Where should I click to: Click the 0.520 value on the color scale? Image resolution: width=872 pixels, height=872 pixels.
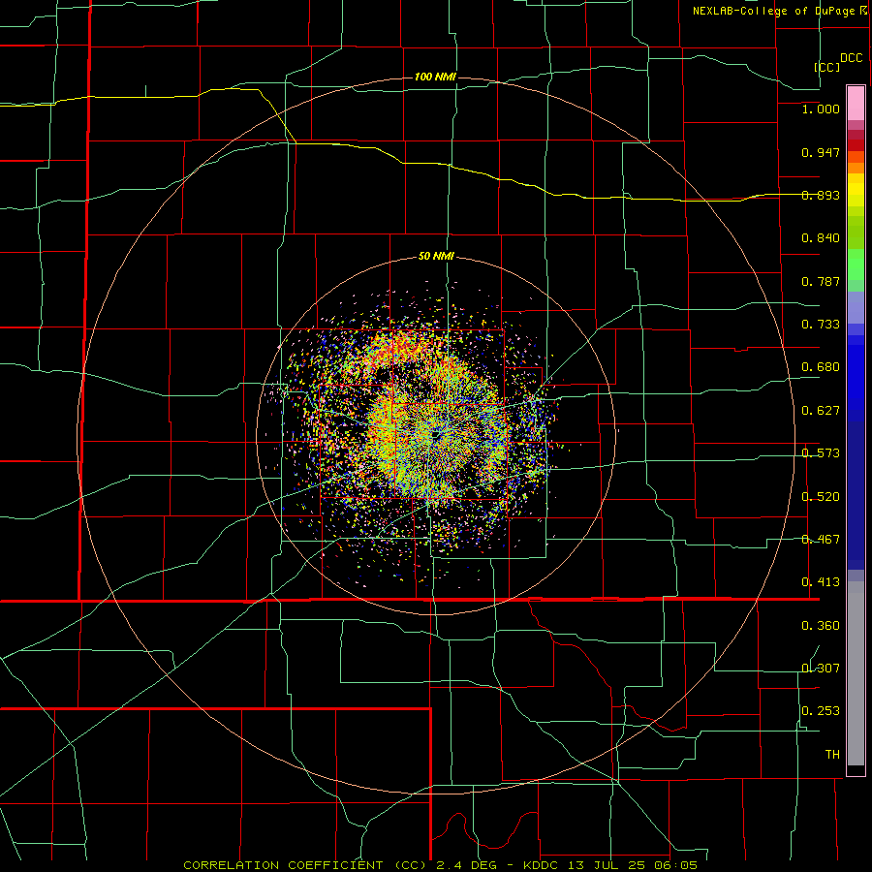pyautogui.click(x=821, y=497)
